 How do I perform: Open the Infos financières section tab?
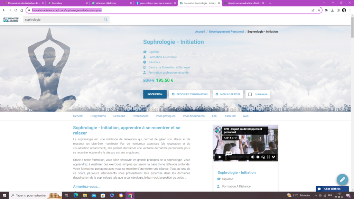(x=194, y=116)
